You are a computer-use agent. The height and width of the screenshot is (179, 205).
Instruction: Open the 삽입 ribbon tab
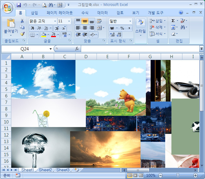point(34,13)
